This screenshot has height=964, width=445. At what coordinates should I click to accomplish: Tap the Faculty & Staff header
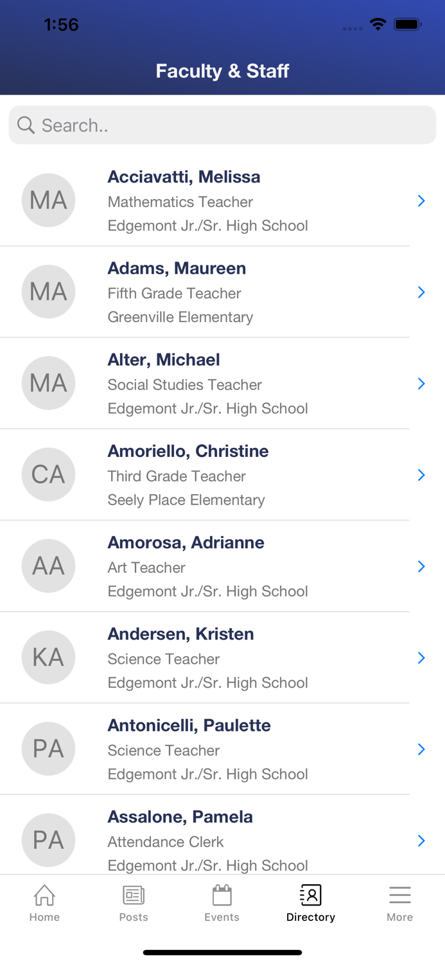pyautogui.click(x=222, y=71)
